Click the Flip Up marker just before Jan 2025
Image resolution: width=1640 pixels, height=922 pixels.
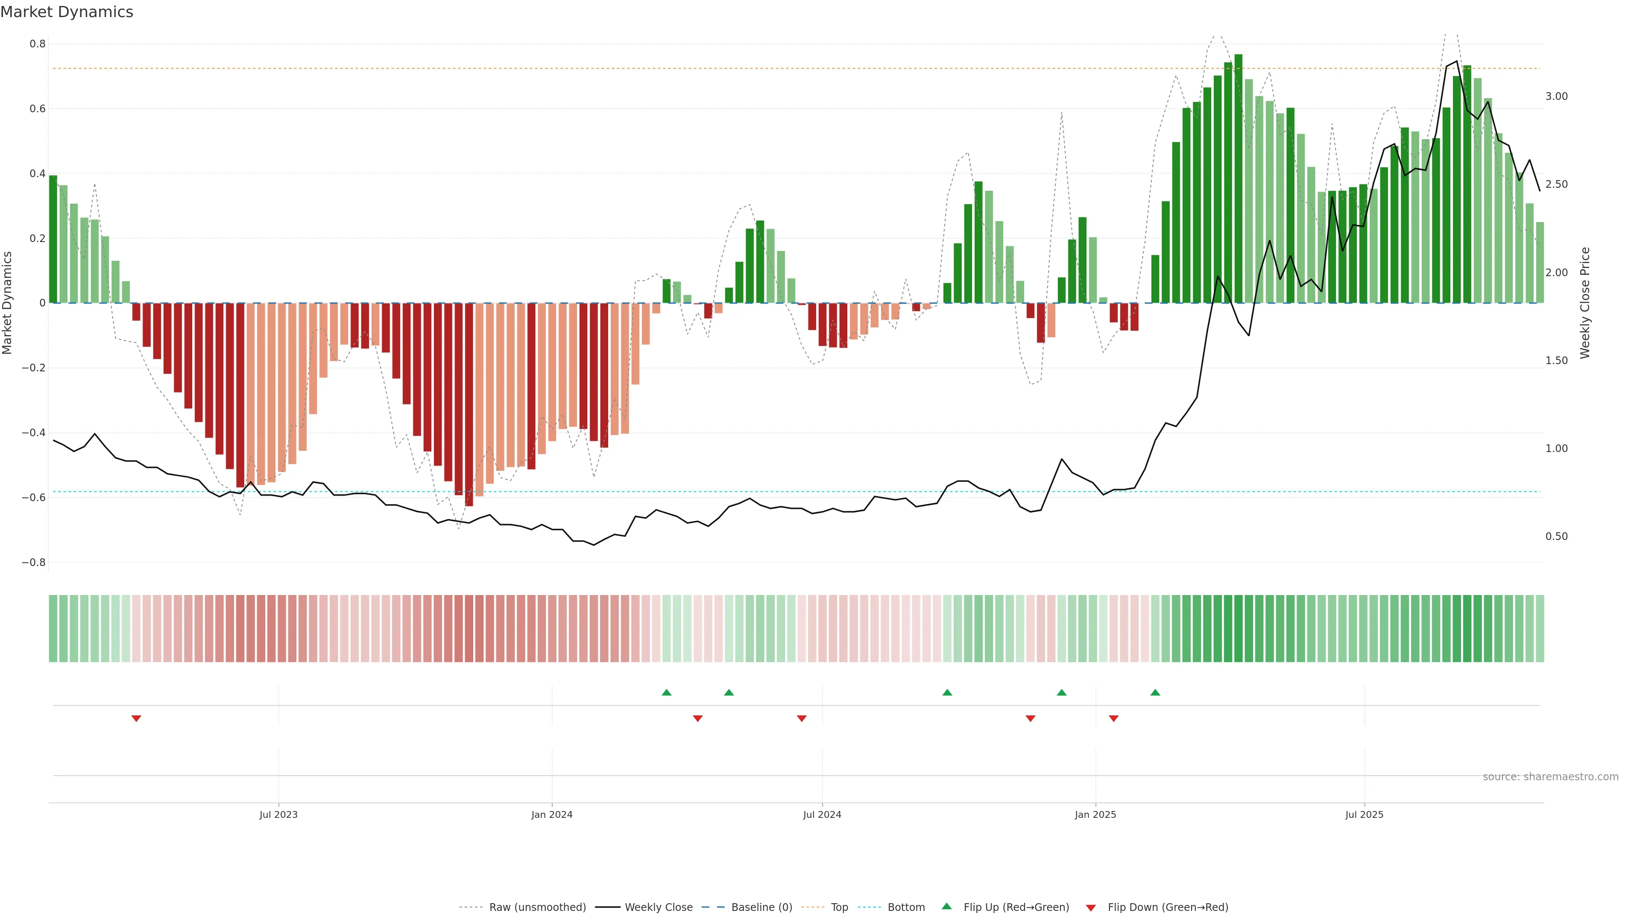pyautogui.click(x=1061, y=692)
